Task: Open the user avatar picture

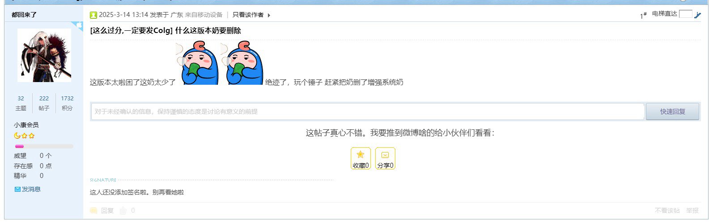Action: (x=44, y=55)
